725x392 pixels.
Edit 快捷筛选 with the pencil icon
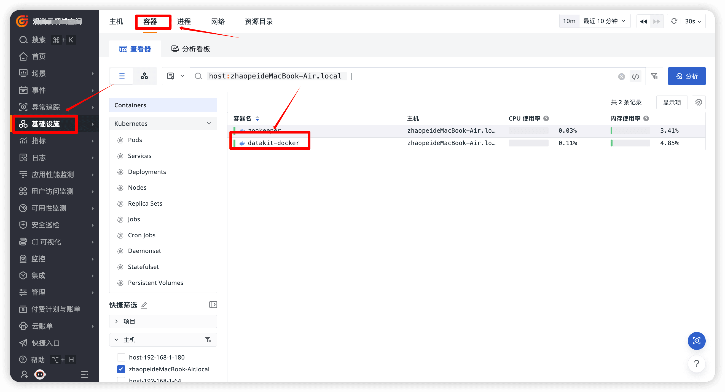(144, 305)
